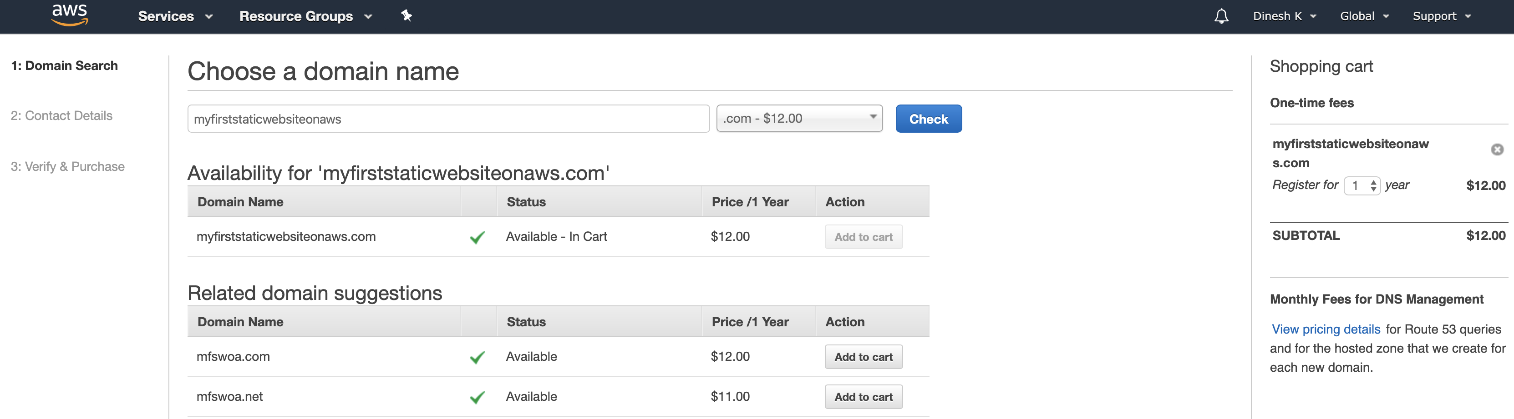Click the One-time fees heading
This screenshot has width=1514, height=419.
point(1312,103)
